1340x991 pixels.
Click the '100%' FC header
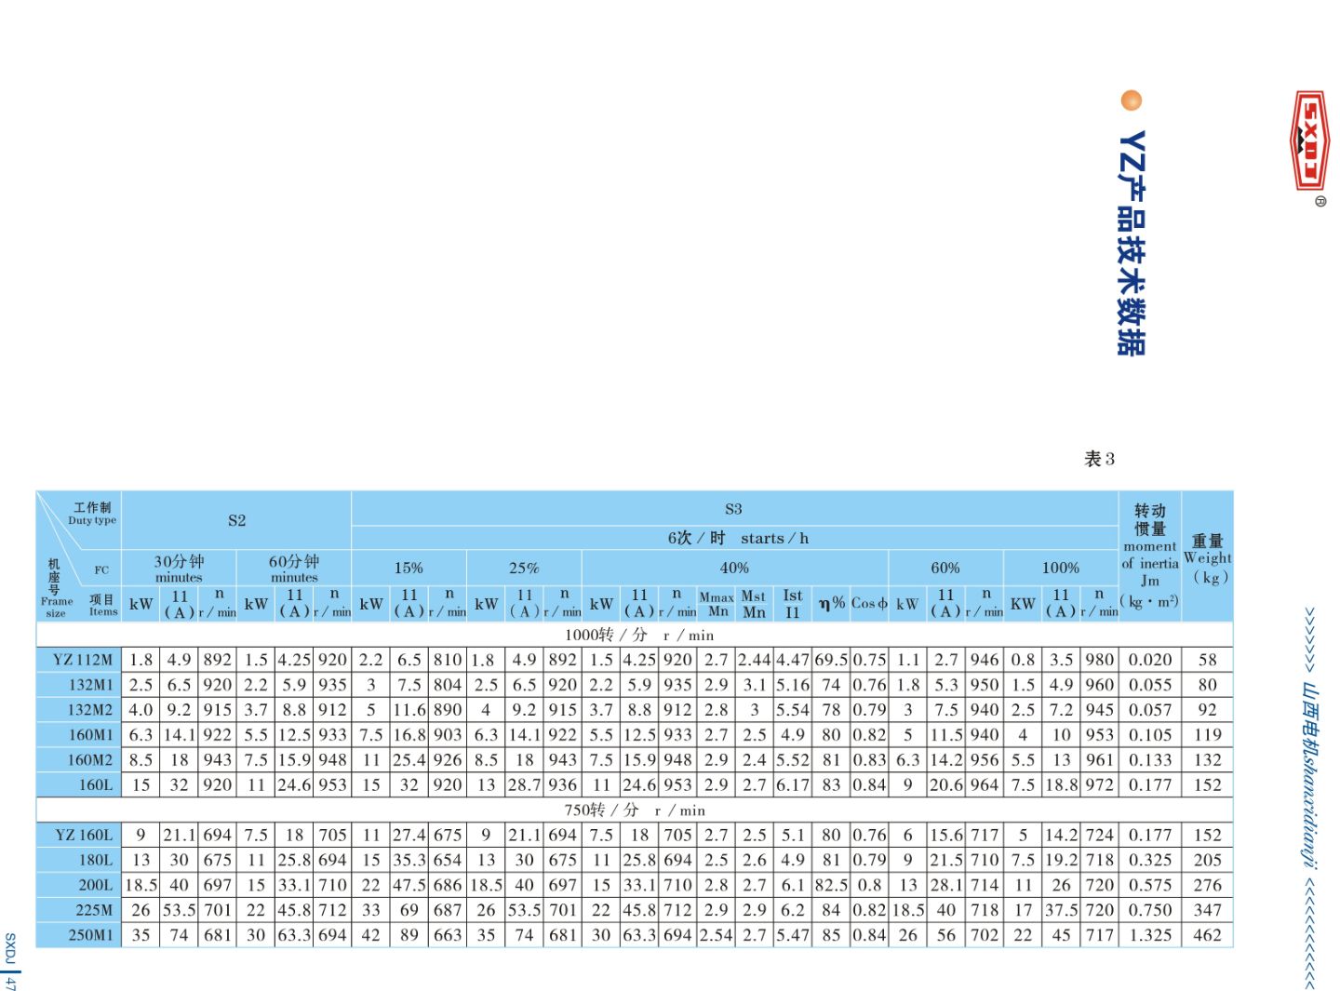click(x=1061, y=568)
